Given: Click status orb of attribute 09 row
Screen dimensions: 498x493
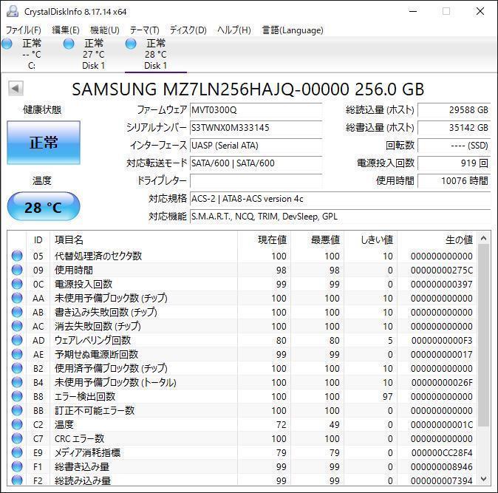Looking at the screenshot, I should (17, 270).
